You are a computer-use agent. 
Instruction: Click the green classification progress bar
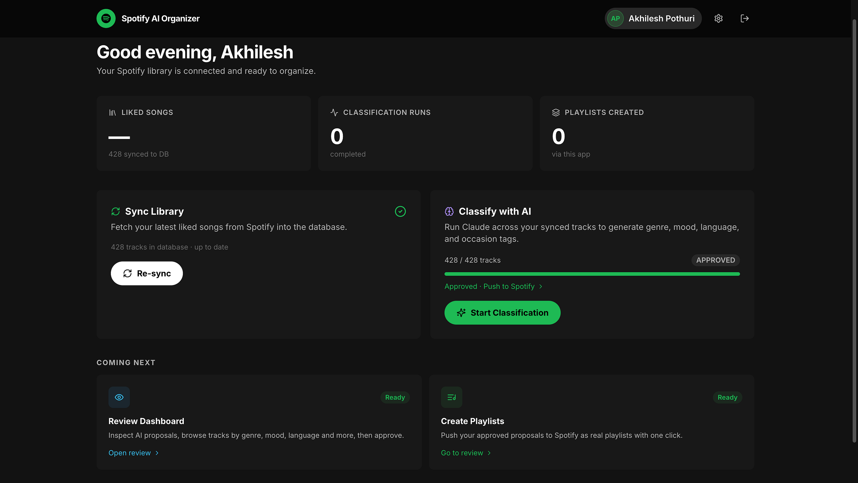pos(592,274)
